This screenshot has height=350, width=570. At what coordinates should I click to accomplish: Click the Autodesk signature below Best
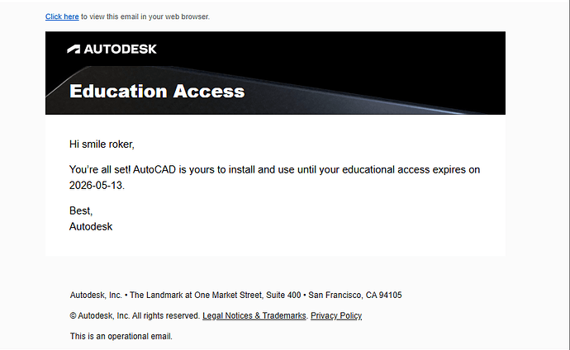click(91, 226)
